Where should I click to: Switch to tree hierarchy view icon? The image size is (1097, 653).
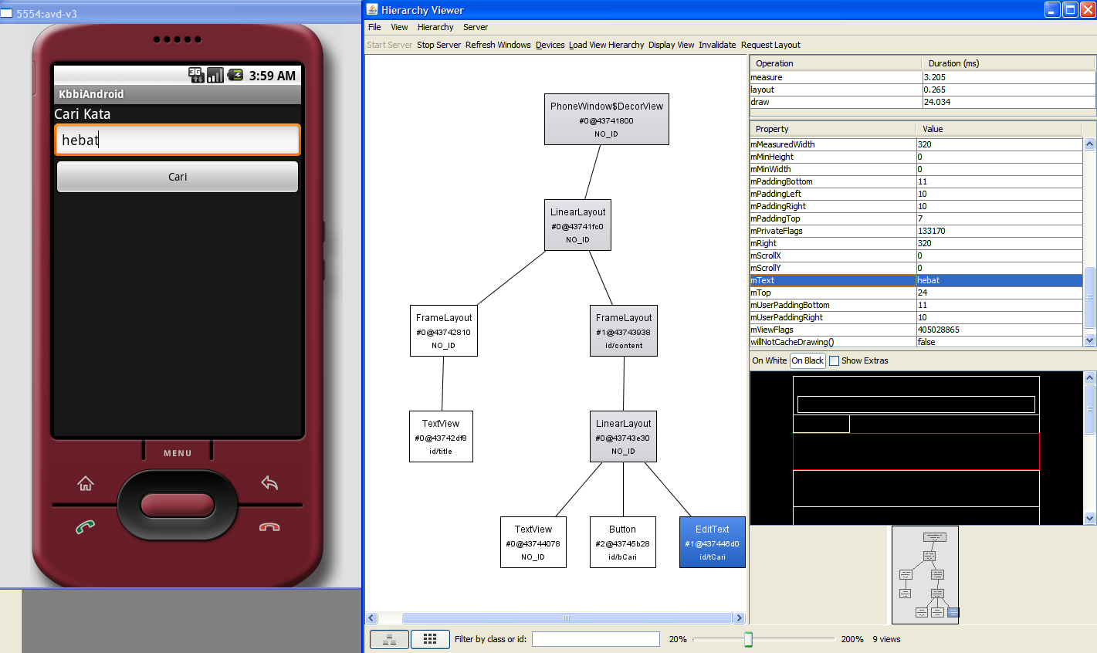coord(390,639)
